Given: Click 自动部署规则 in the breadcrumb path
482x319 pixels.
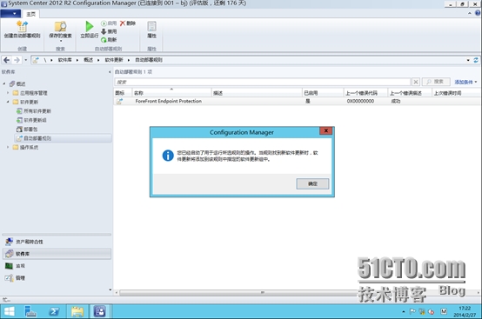Looking at the screenshot, I should coord(149,60).
